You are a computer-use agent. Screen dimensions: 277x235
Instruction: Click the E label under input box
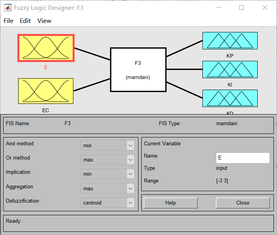tap(46, 68)
